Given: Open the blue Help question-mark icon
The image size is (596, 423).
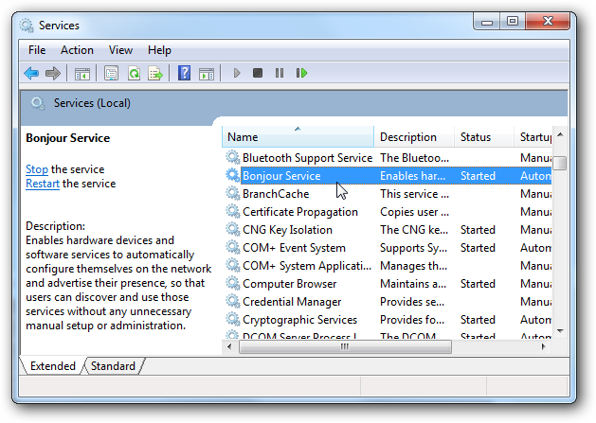Looking at the screenshot, I should pos(184,73).
